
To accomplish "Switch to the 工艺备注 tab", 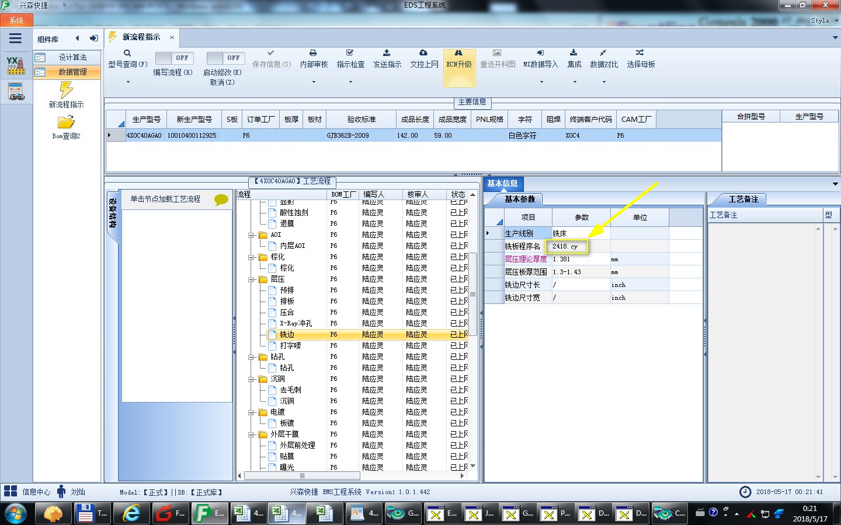I will point(743,199).
